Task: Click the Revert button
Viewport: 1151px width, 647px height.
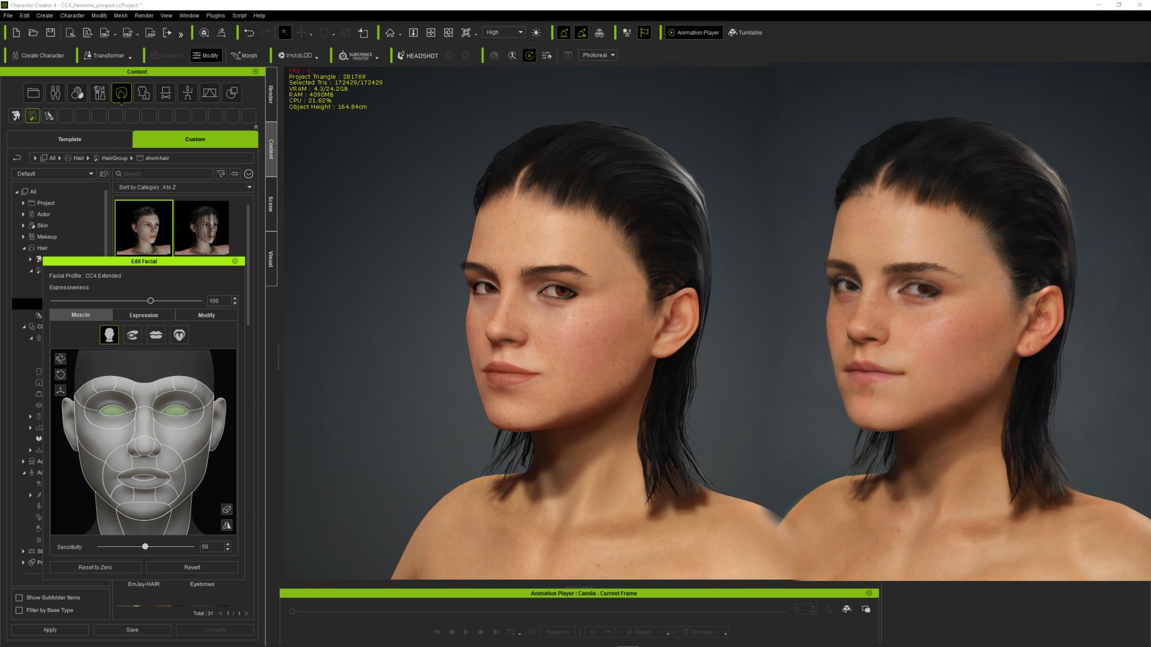Action: pos(192,567)
